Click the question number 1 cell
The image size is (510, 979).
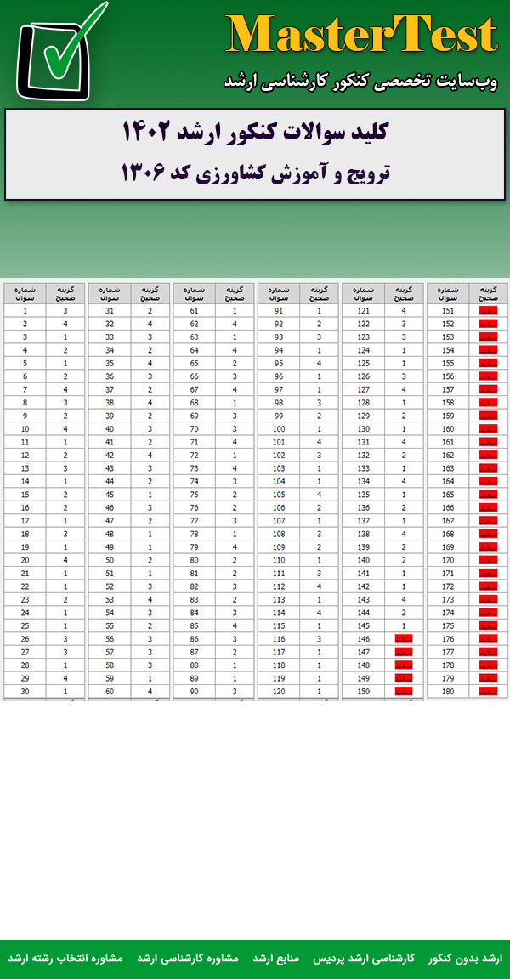[25, 311]
